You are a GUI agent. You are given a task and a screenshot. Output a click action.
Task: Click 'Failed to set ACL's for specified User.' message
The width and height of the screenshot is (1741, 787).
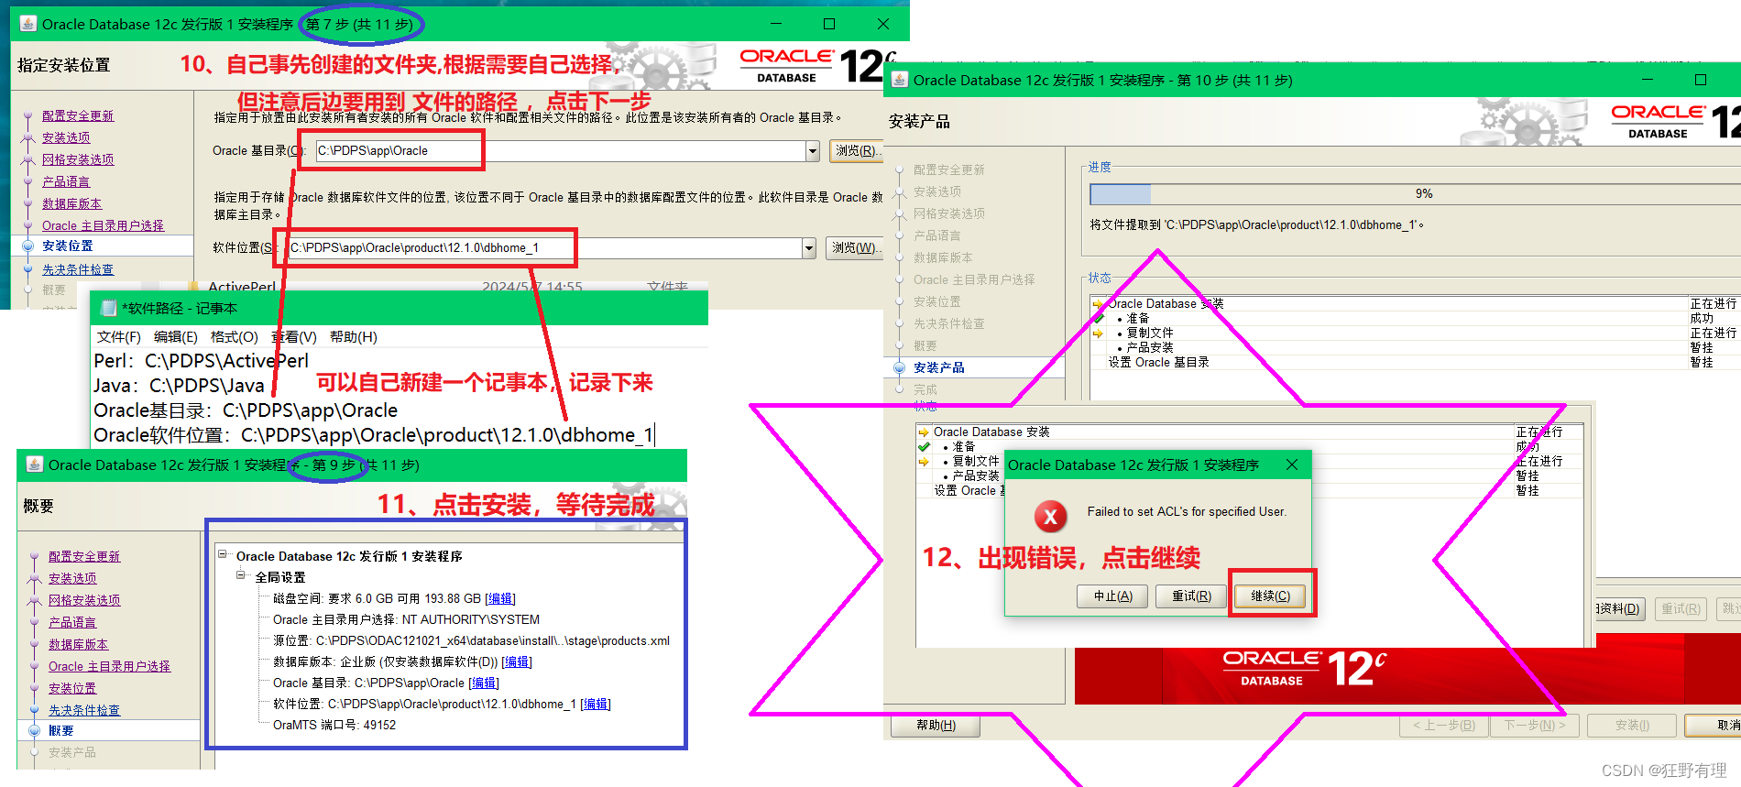point(1187,511)
